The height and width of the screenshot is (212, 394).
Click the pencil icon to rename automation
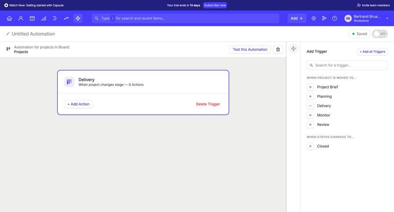tap(8, 34)
